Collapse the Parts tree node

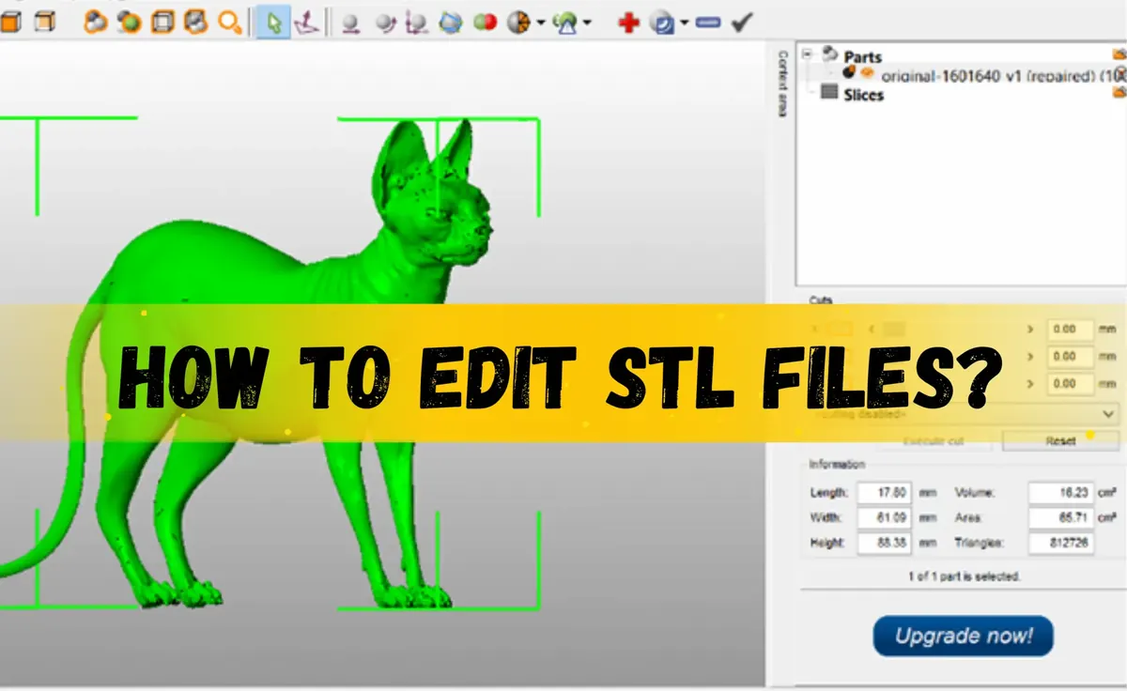pyautogui.click(x=806, y=54)
